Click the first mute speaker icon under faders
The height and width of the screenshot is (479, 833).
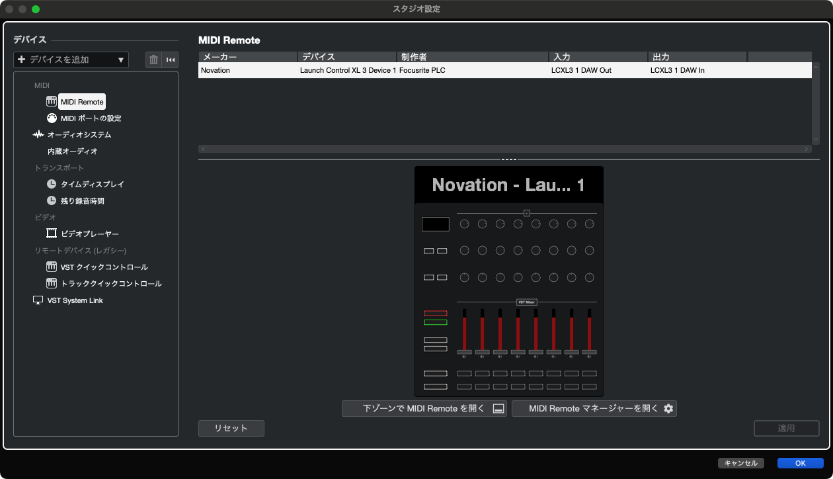[x=464, y=357]
